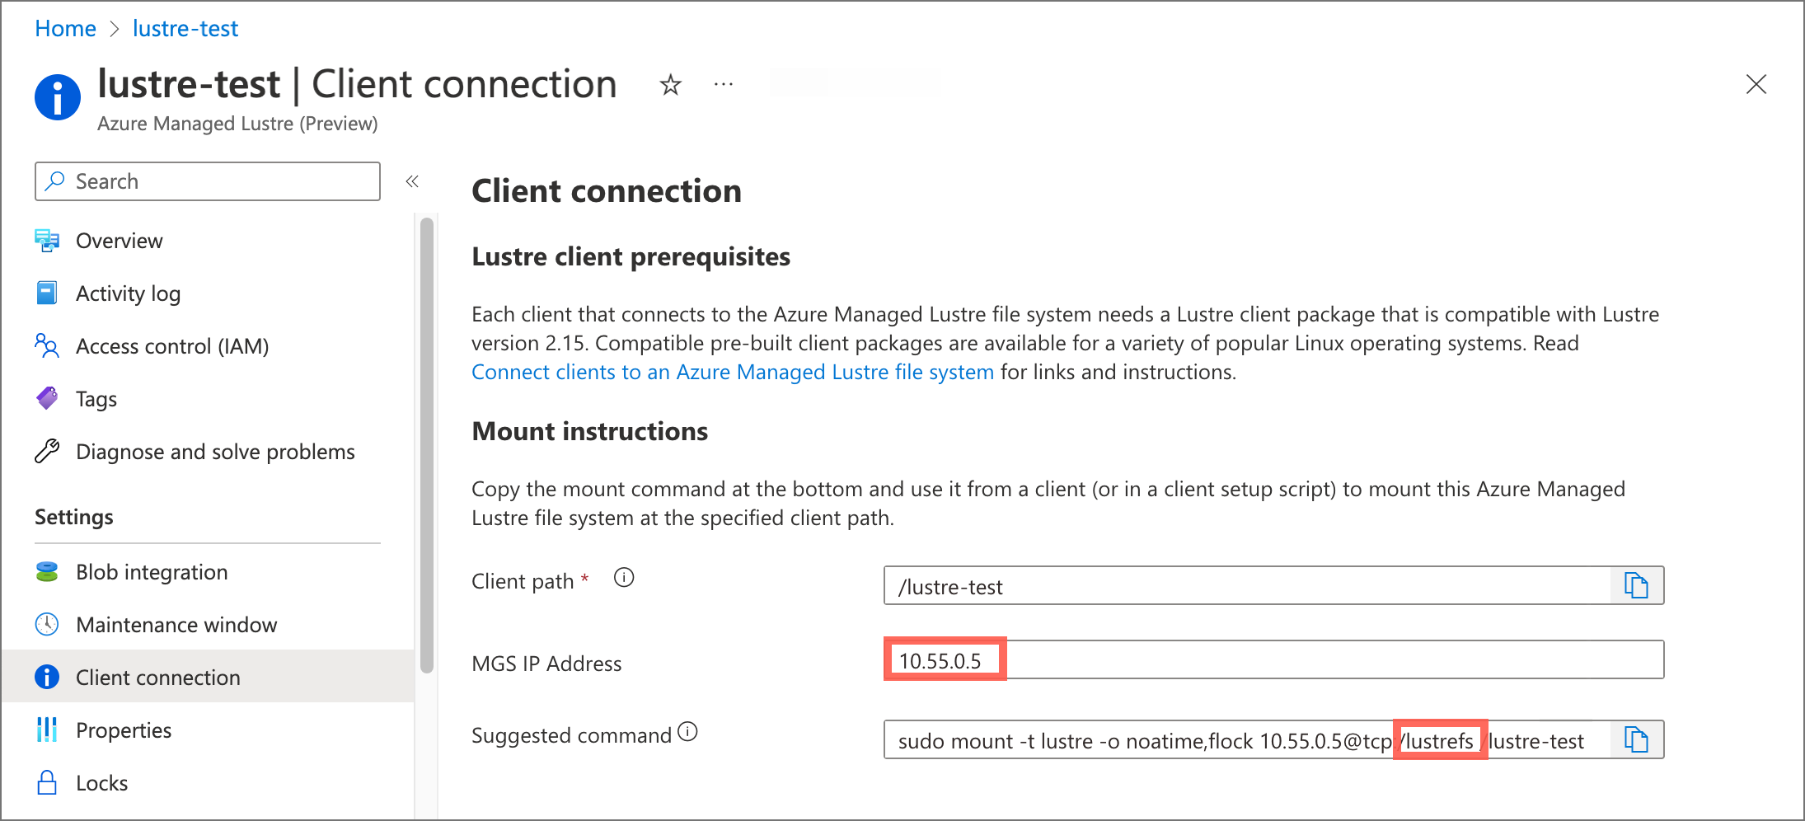Open the ellipsis more options icon
The image size is (1805, 821).
pyautogui.click(x=723, y=84)
